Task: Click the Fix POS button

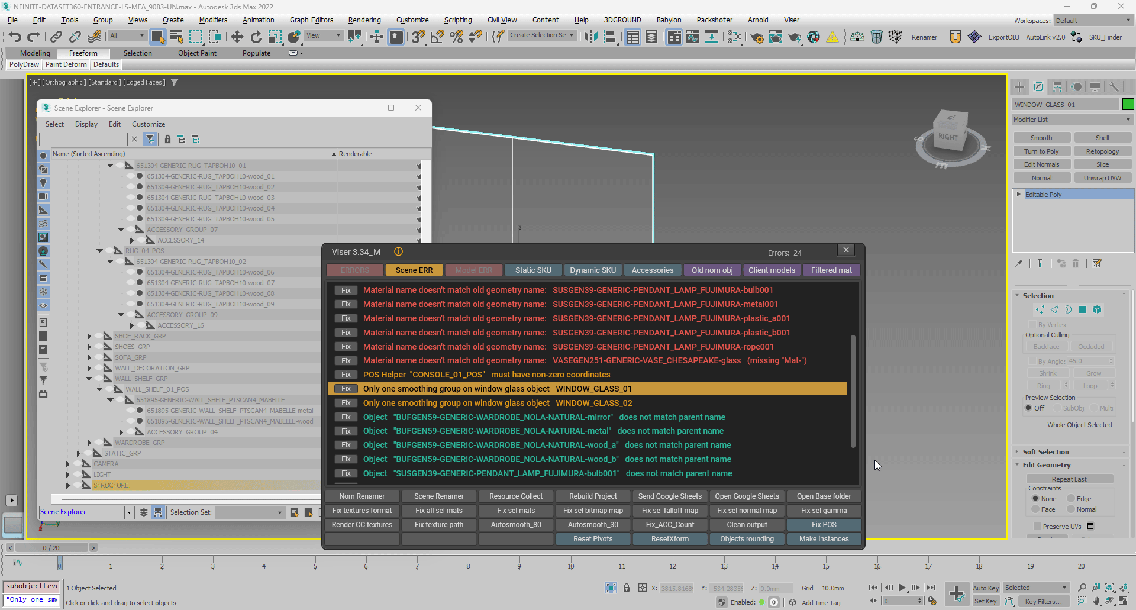Action: tap(824, 525)
